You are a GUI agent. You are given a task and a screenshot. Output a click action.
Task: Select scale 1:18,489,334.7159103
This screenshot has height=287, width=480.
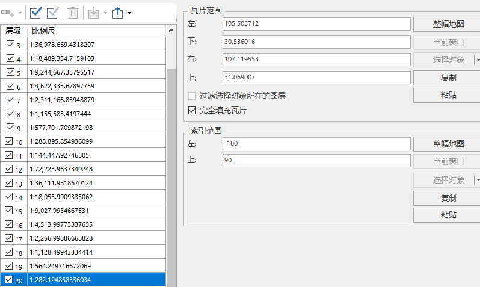point(96,58)
